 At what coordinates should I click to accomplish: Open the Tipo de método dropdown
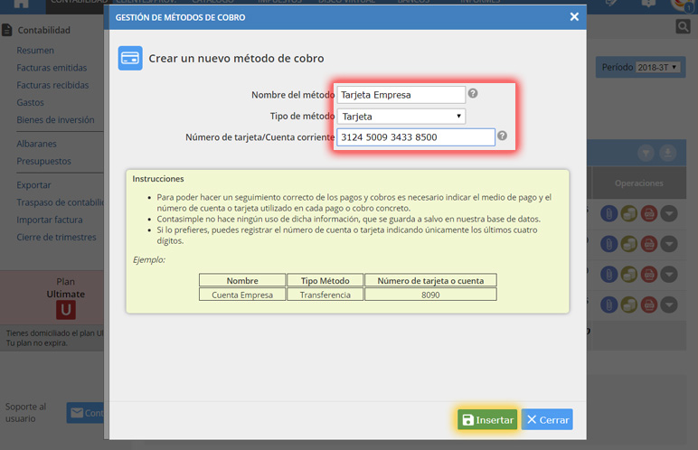tap(401, 116)
